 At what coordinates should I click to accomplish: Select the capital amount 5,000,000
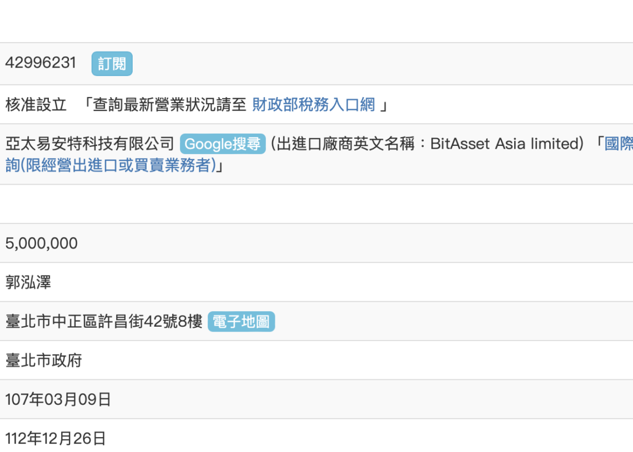click(x=42, y=243)
